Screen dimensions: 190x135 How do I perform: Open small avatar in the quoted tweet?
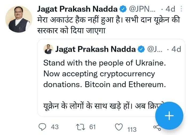(48, 49)
